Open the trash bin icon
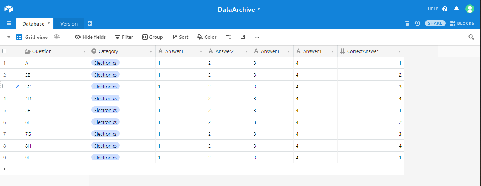This screenshot has height=186, width=481. 407,23
